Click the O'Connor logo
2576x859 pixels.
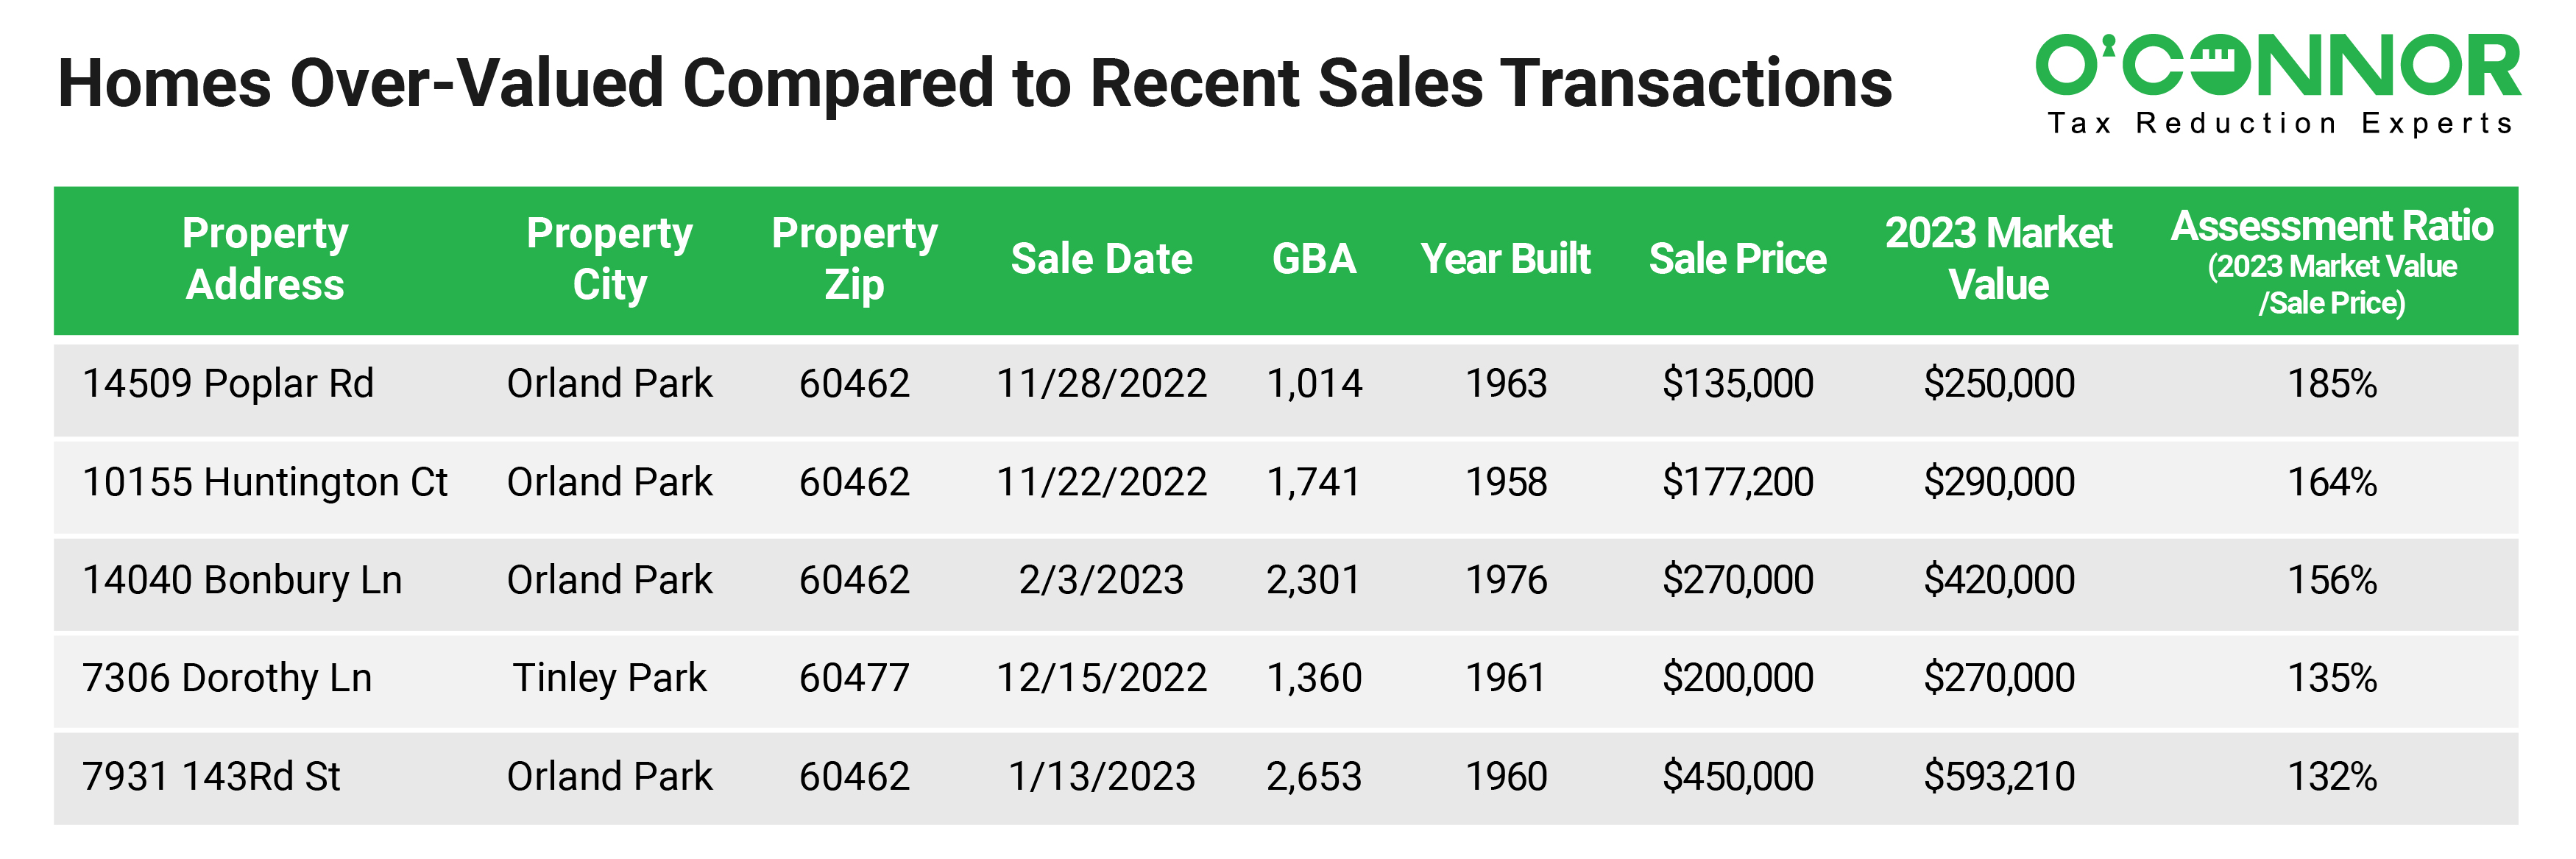2277,66
